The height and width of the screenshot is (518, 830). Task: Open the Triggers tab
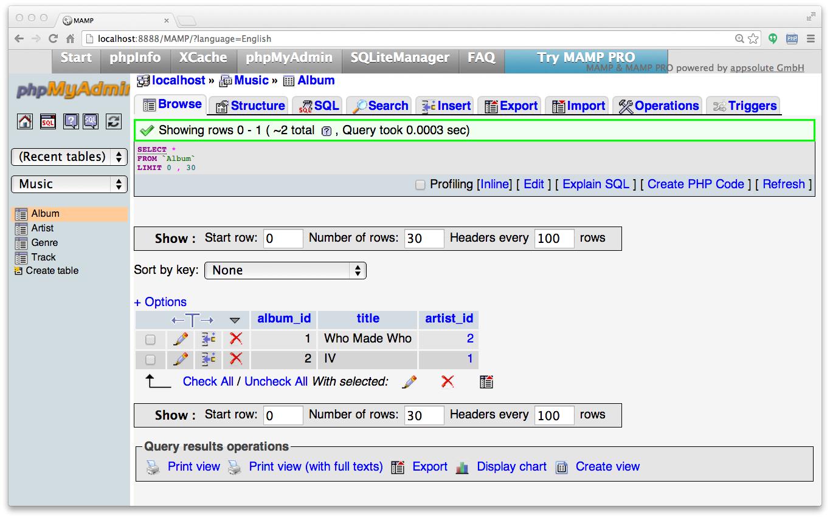[x=744, y=106]
